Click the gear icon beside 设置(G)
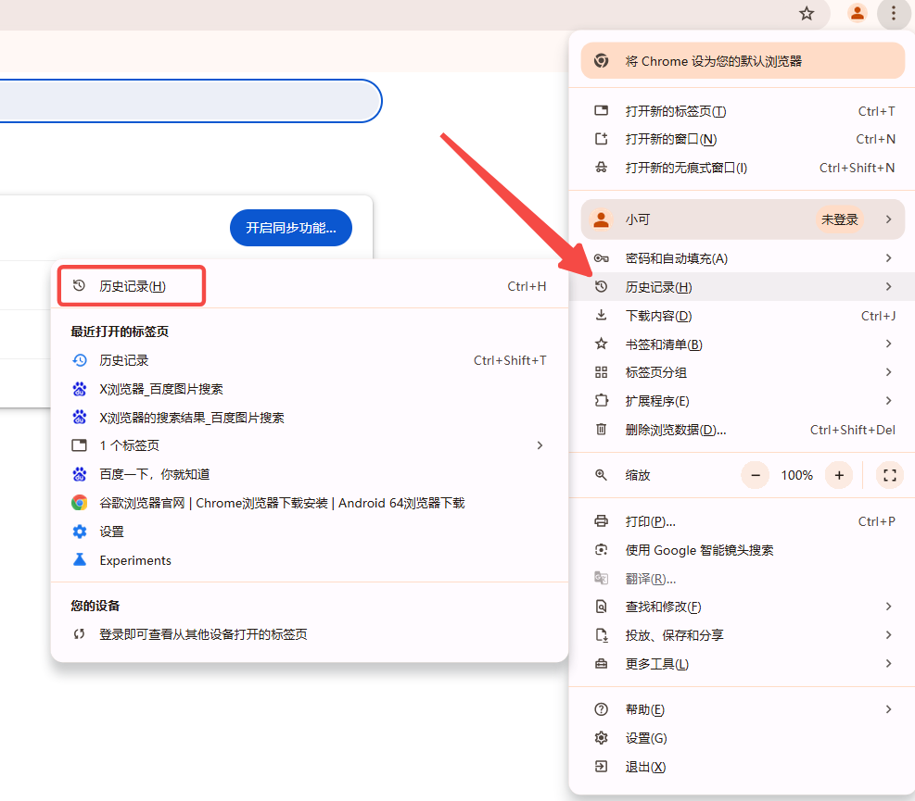Image resolution: width=915 pixels, height=801 pixels. 601,738
